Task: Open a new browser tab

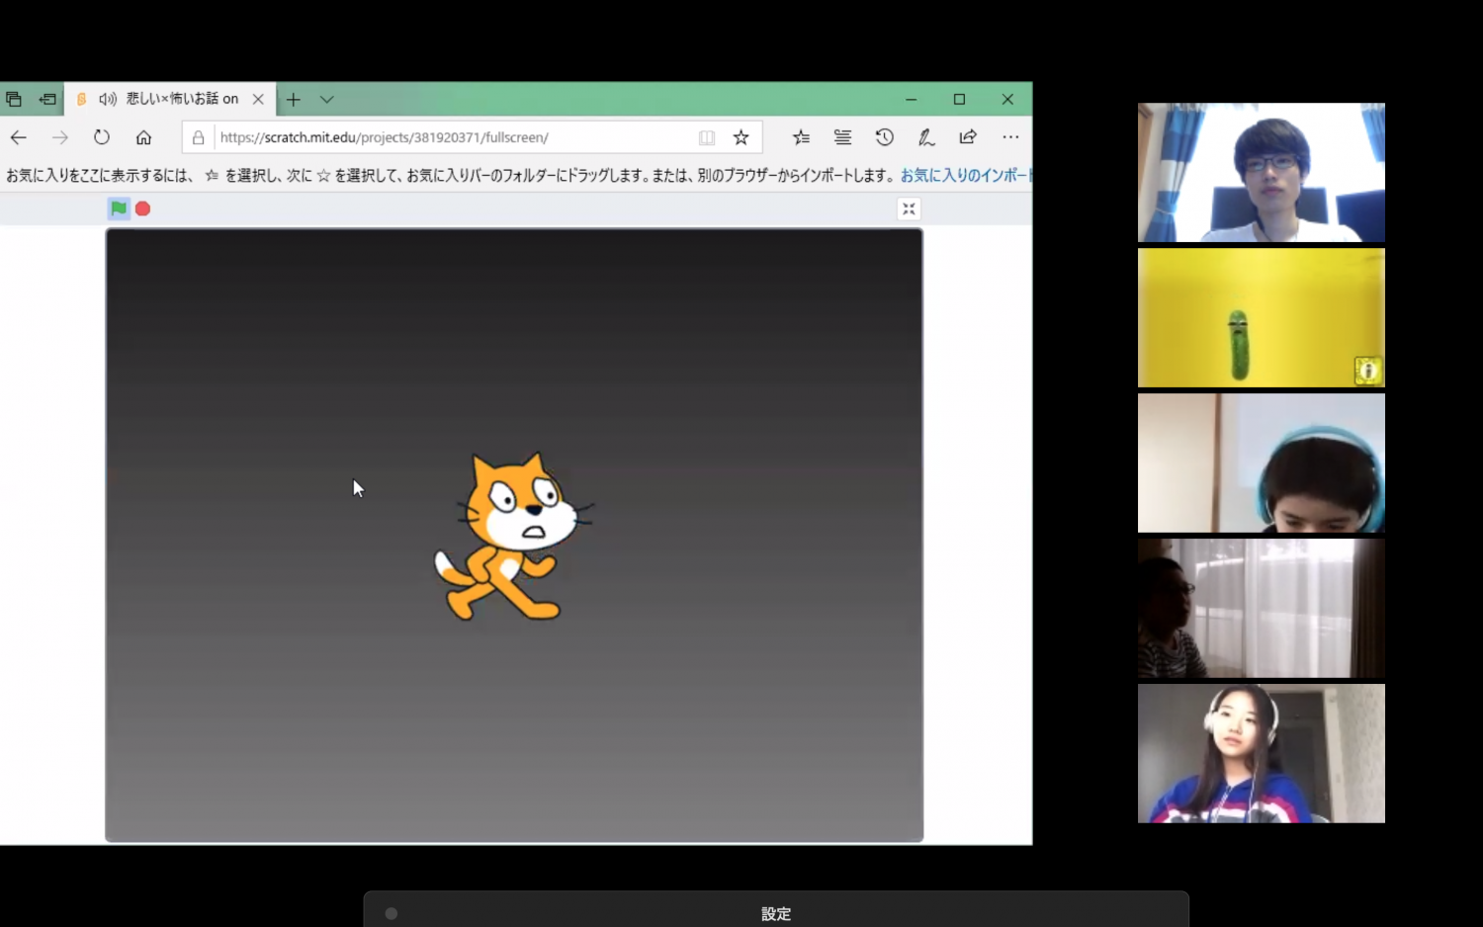Action: pyautogui.click(x=293, y=99)
